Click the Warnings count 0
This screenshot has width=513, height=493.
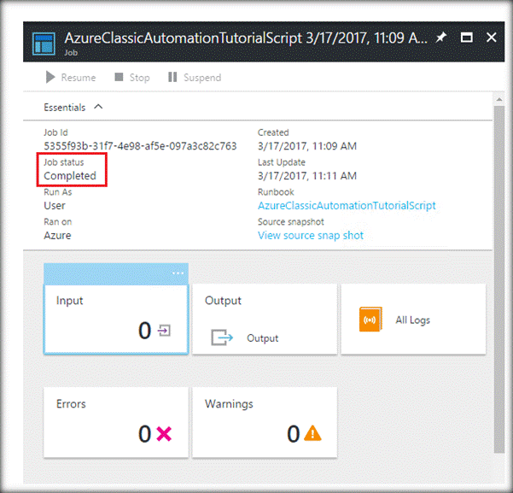tap(294, 434)
